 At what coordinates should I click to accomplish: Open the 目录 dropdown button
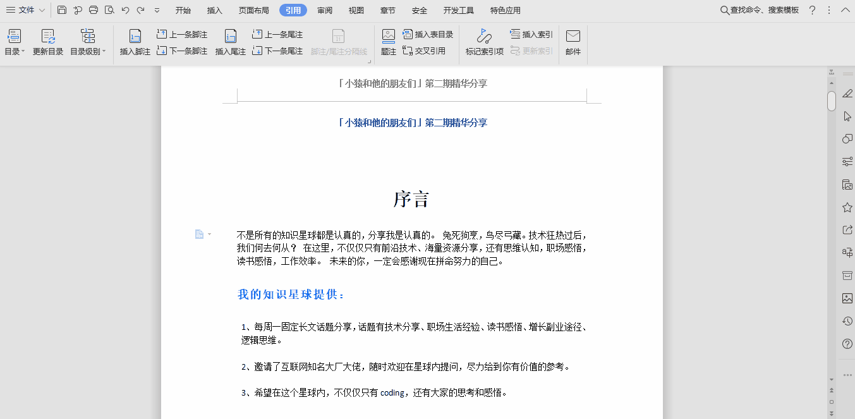(15, 43)
